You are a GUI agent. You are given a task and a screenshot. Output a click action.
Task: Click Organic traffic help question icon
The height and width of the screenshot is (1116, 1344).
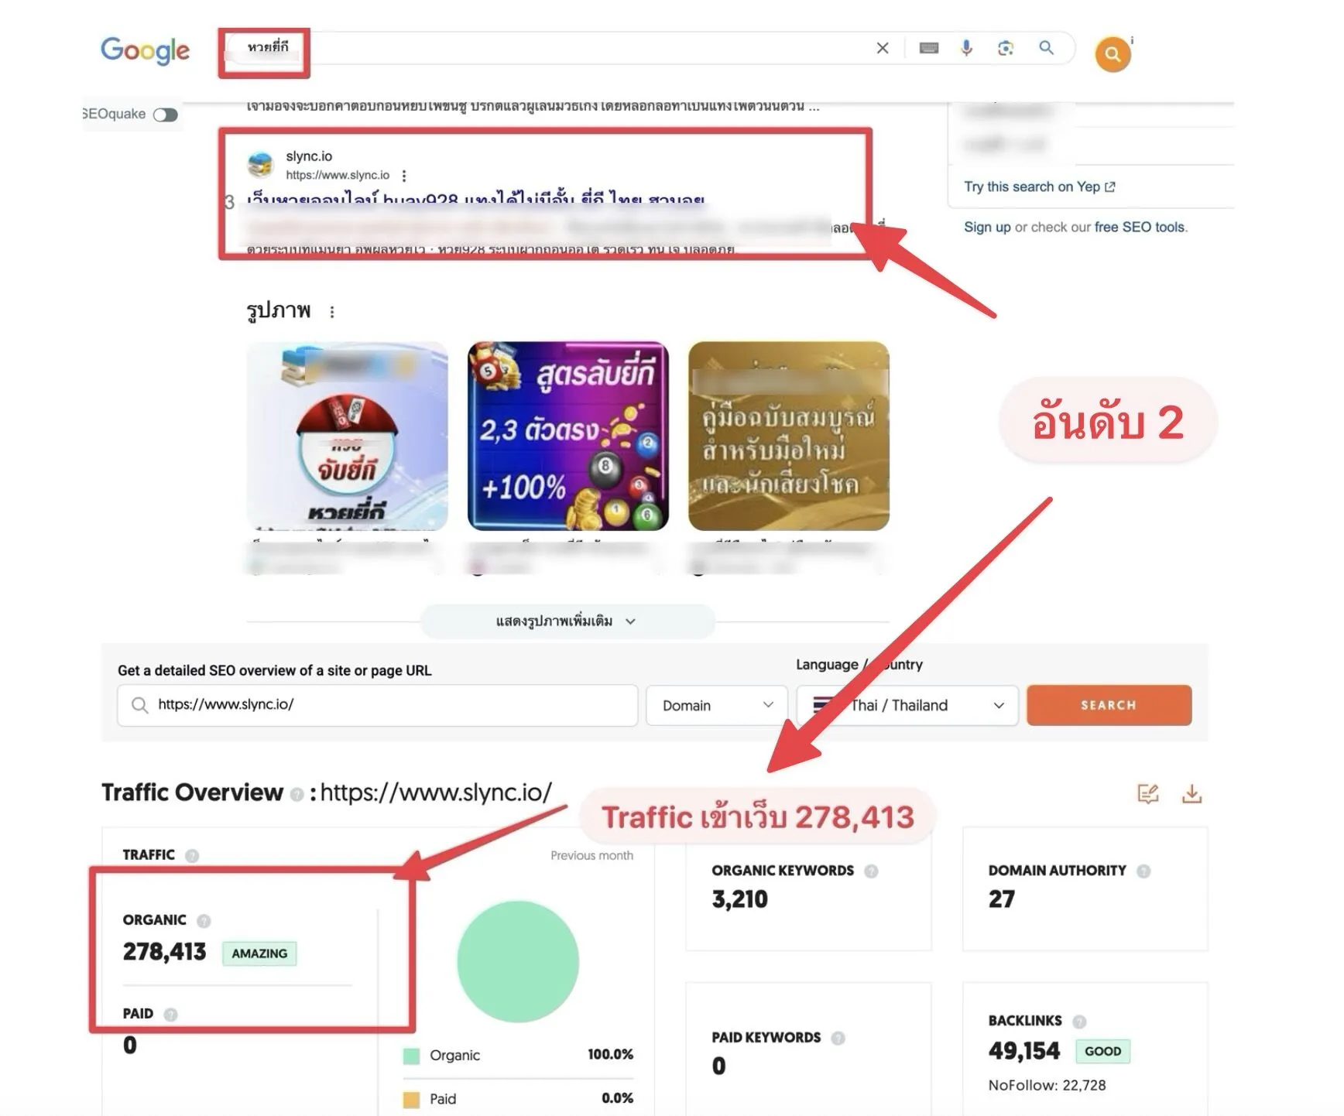tap(204, 921)
